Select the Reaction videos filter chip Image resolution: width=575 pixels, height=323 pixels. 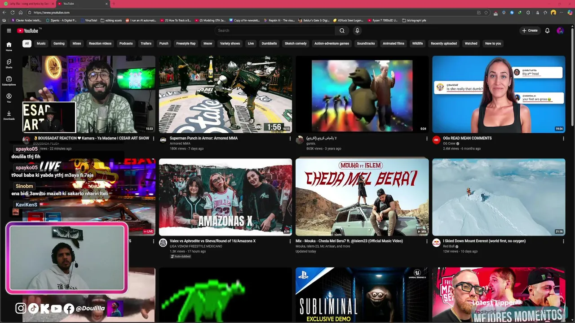(x=100, y=44)
